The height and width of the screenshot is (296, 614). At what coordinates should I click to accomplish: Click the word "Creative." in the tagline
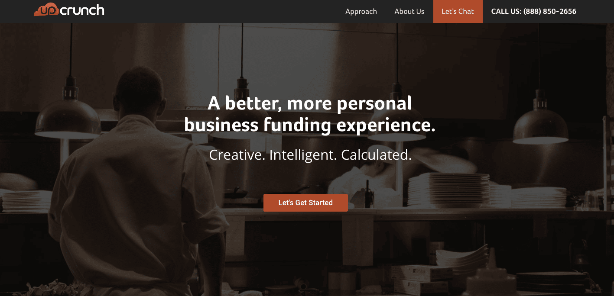[x=237, y=155]
